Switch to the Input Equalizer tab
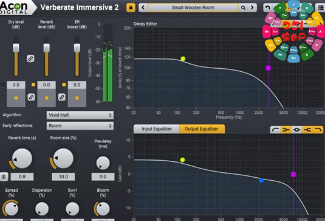Image resolution: width=325 pixels, height=221 pixels. (157, 129)
